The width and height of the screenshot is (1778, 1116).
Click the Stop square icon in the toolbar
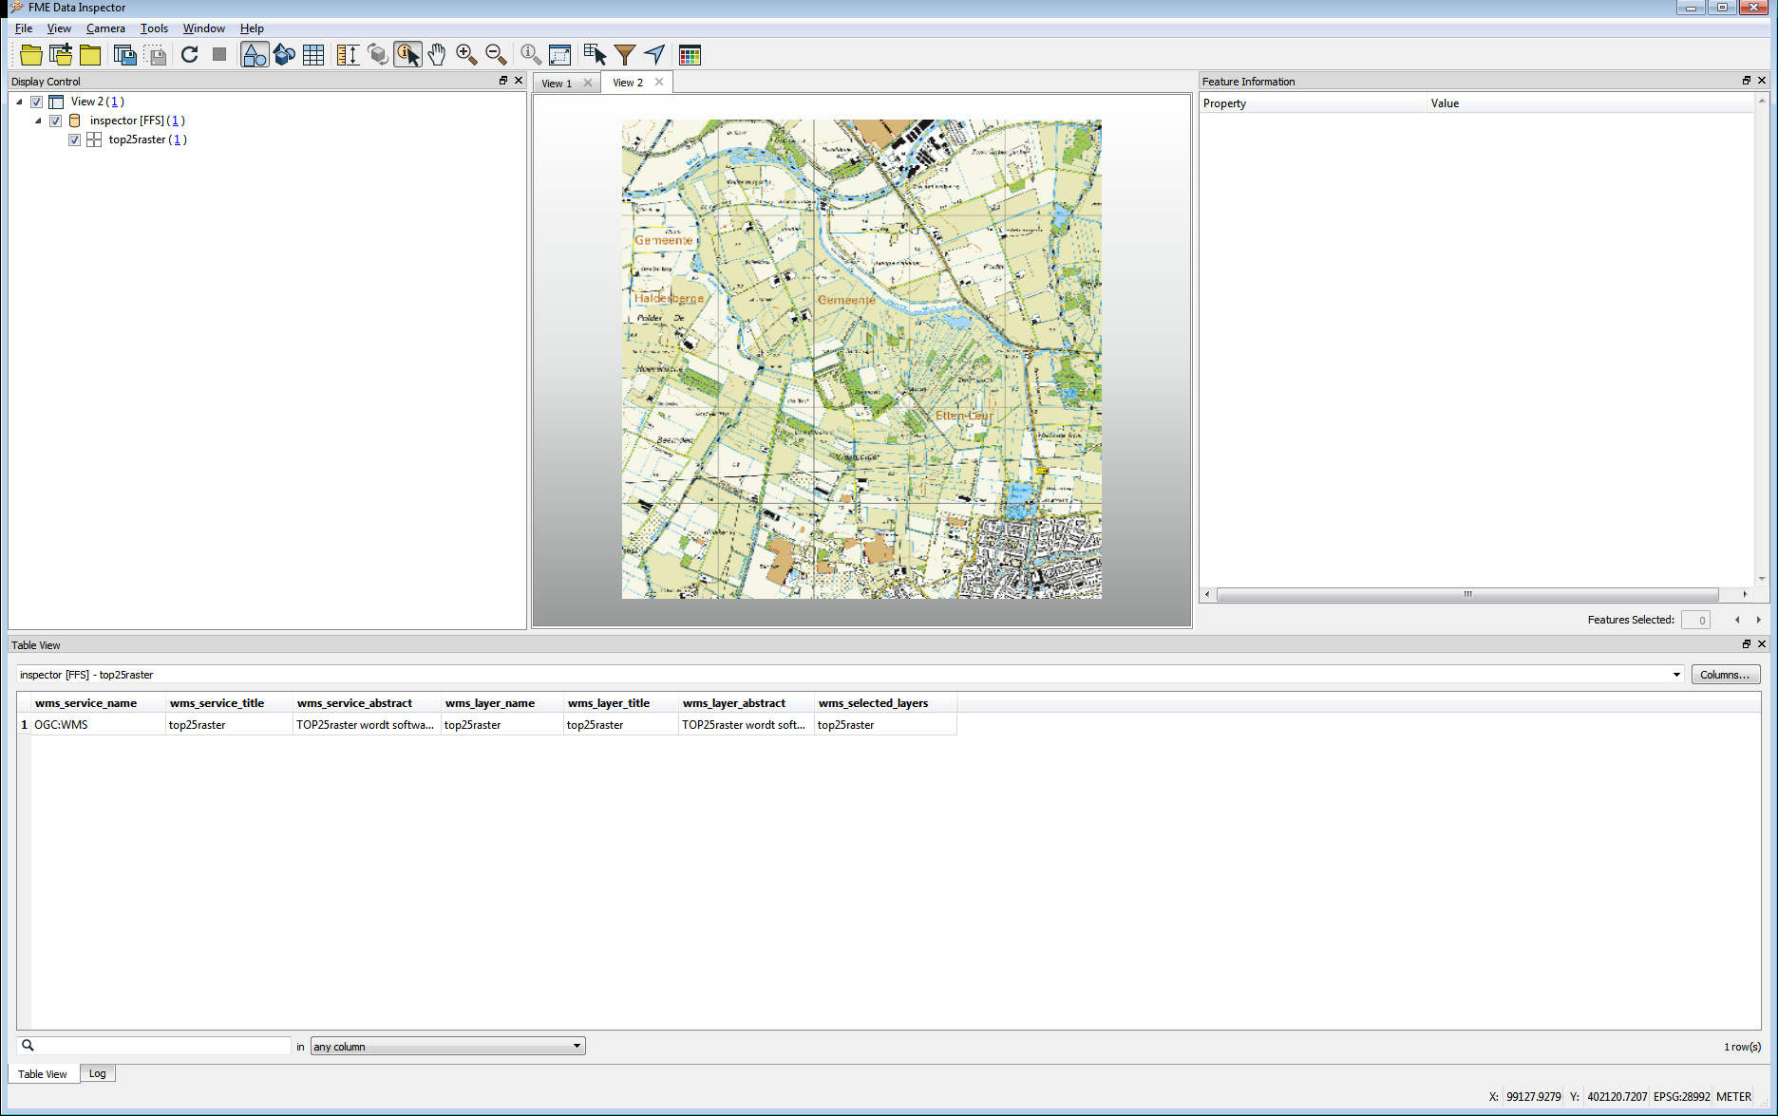[219, 55]
